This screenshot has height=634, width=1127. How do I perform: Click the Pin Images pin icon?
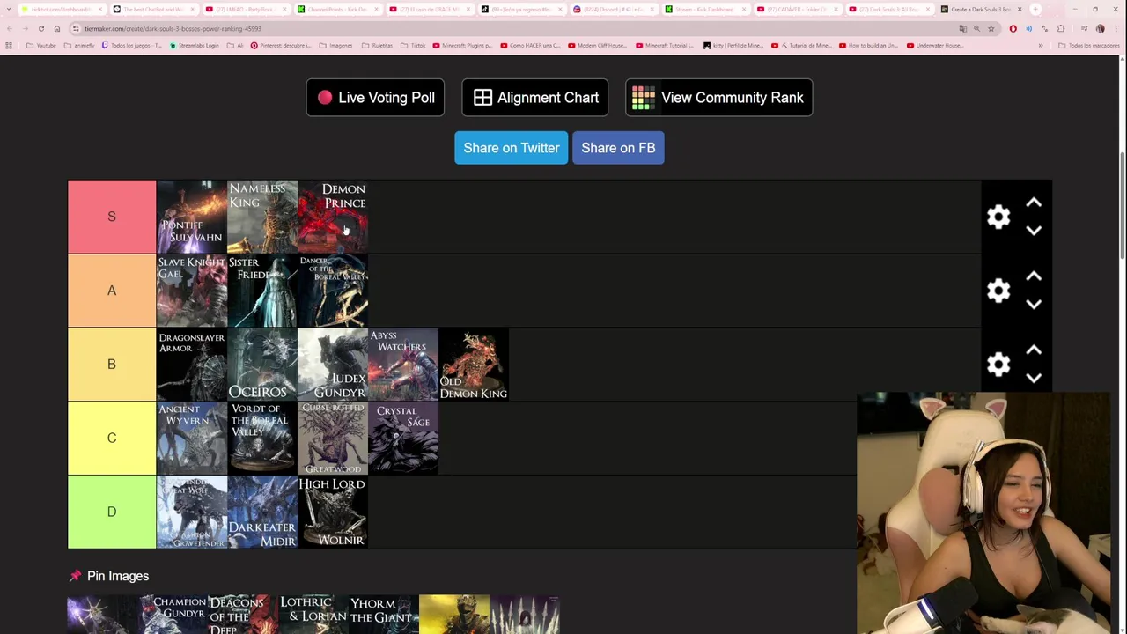(x=75, y=576)
